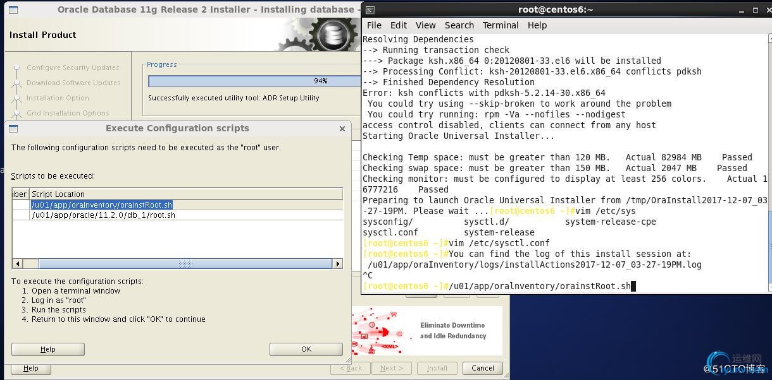Open the View menu in terminal
The image size is (772, 380).
(x=425, y=25)
